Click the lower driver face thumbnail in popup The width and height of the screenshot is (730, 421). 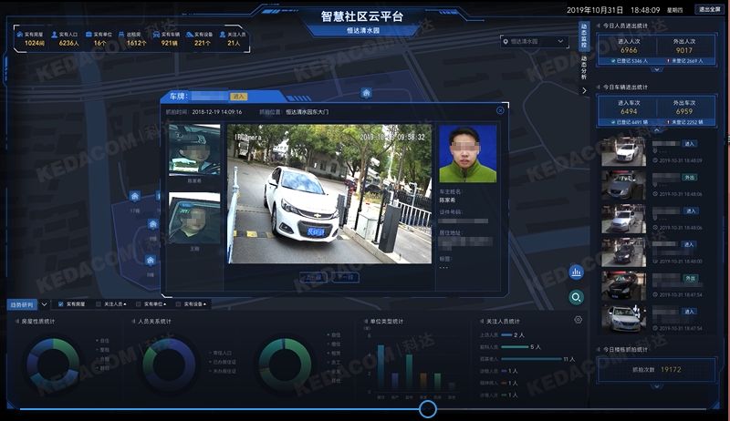pyautogui.click(x=194, y=218)
